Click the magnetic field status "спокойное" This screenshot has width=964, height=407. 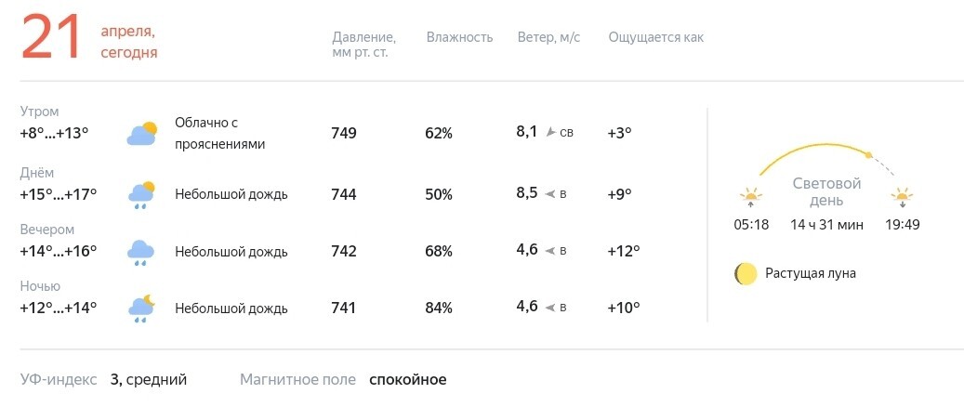[x=407, y=380]
